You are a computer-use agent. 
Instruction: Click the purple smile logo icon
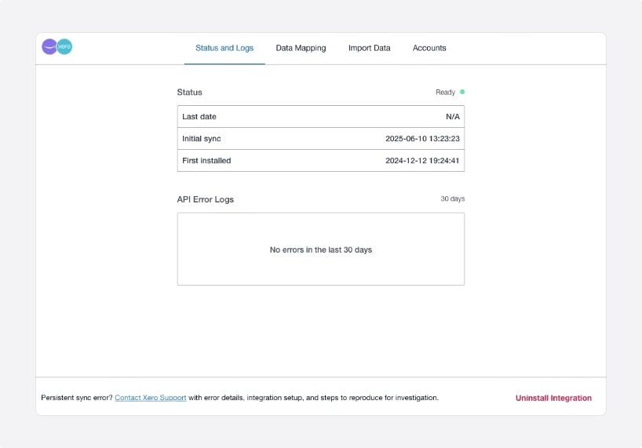49,47
